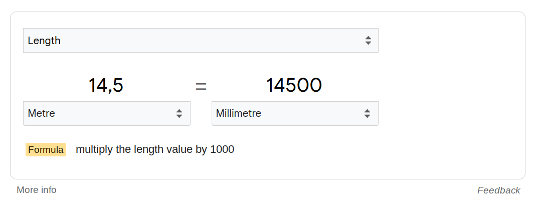The width and height of the screenshot is (537, 203).
Task: Click the down arrow in Millimetre selector
Action: pyautogui.click(x=368, y=116)
